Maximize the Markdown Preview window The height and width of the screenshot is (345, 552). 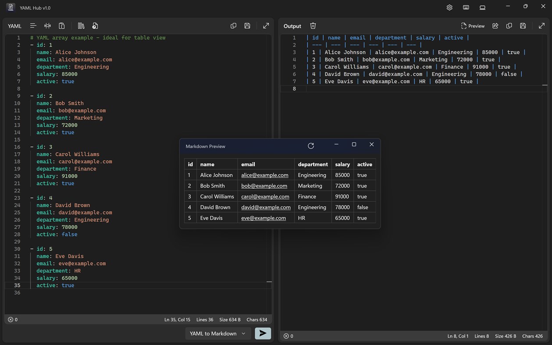354,145
